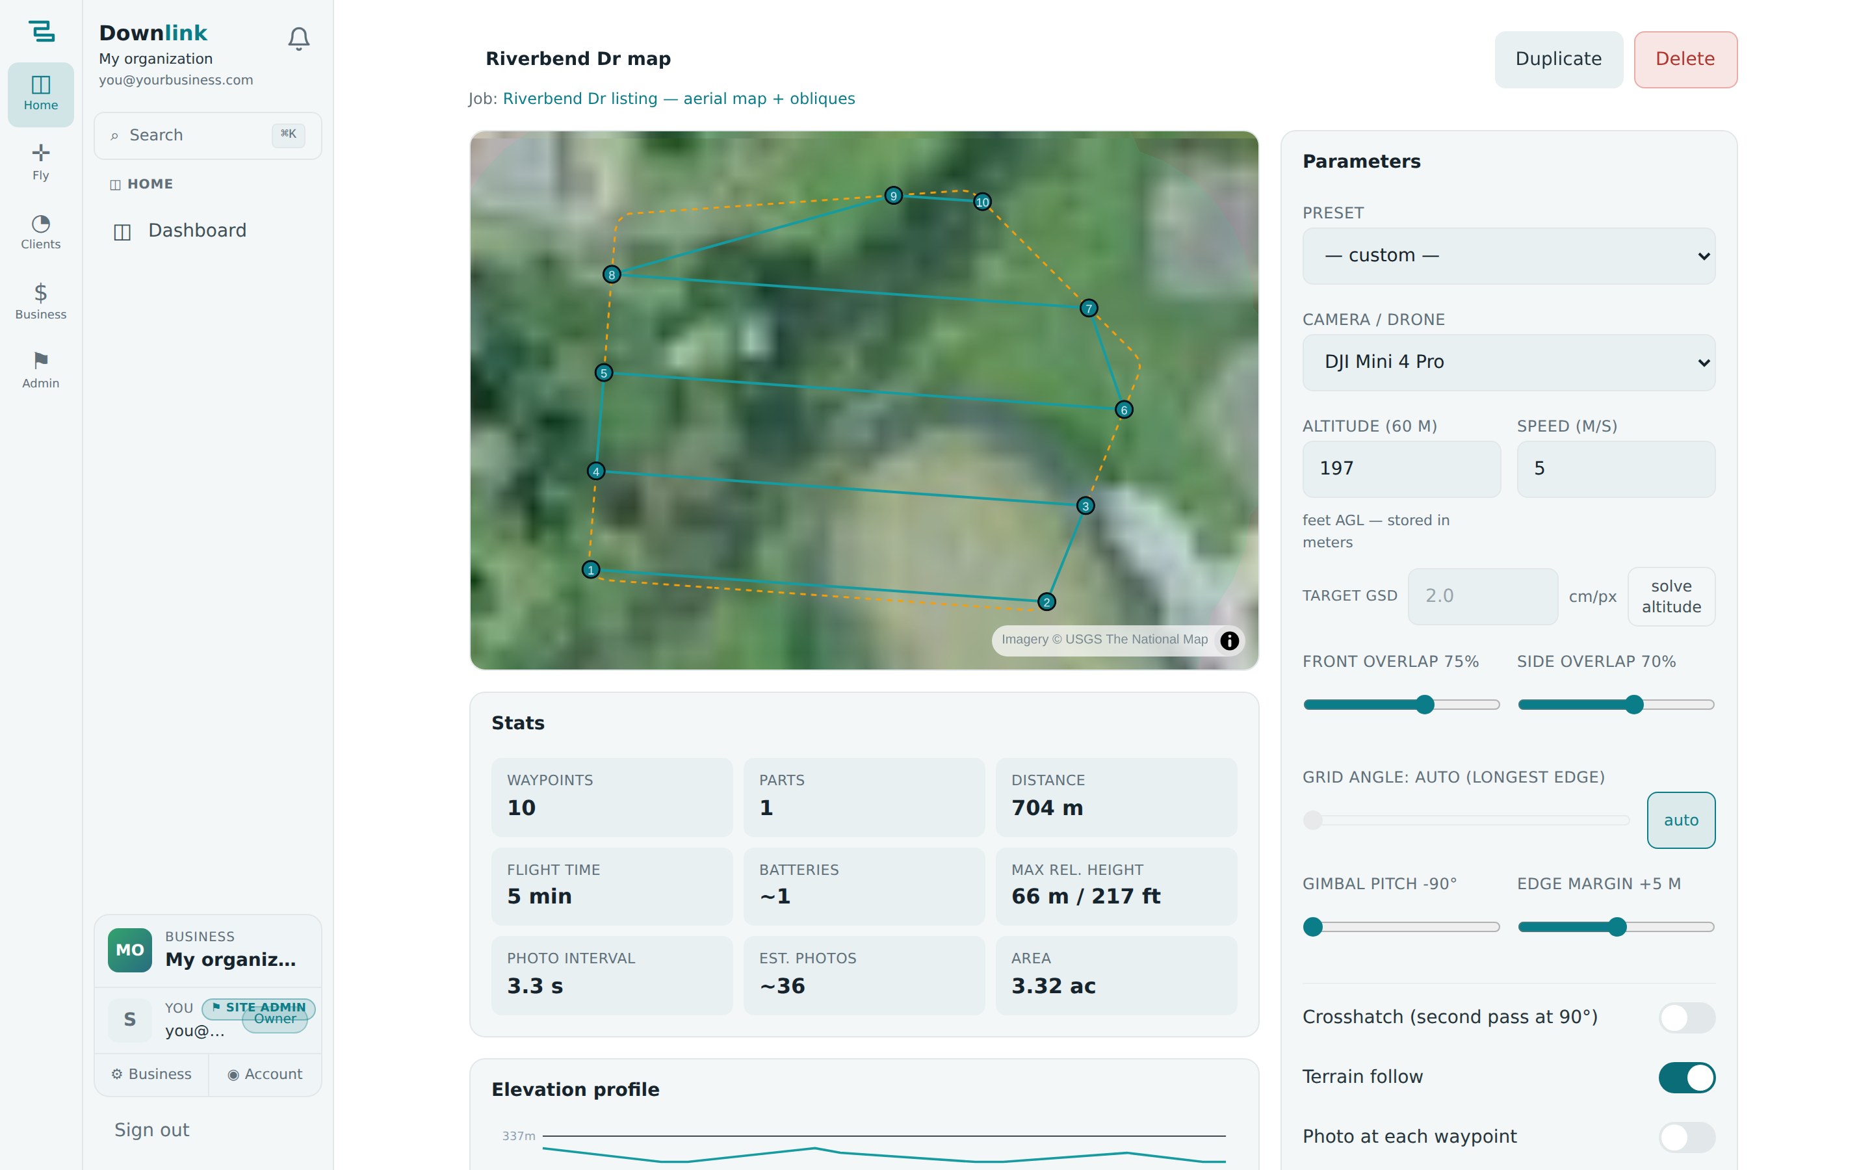
Task: Open Dashboard menu item
Action: tap(207, 231)
